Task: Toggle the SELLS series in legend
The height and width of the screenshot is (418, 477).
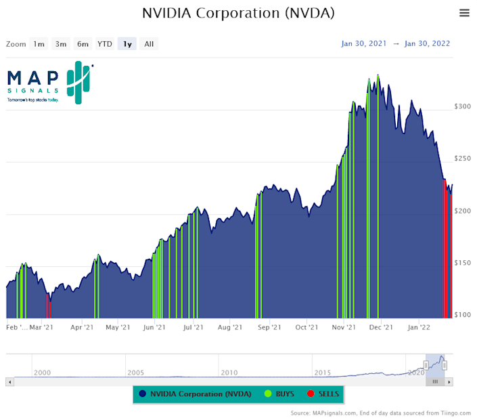Action: 323,394
